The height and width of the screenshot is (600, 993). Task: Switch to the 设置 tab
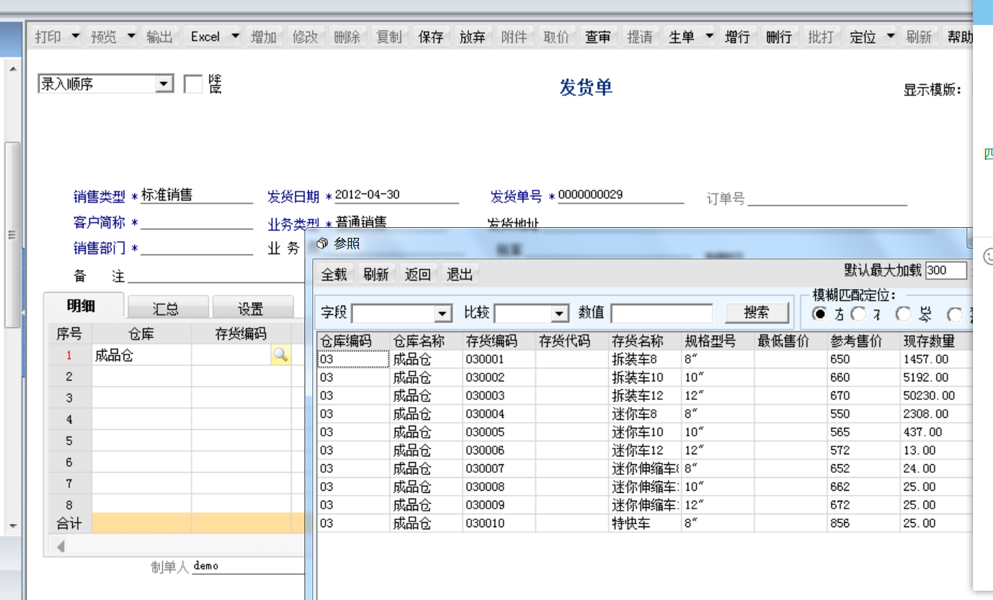pos(252,309)
